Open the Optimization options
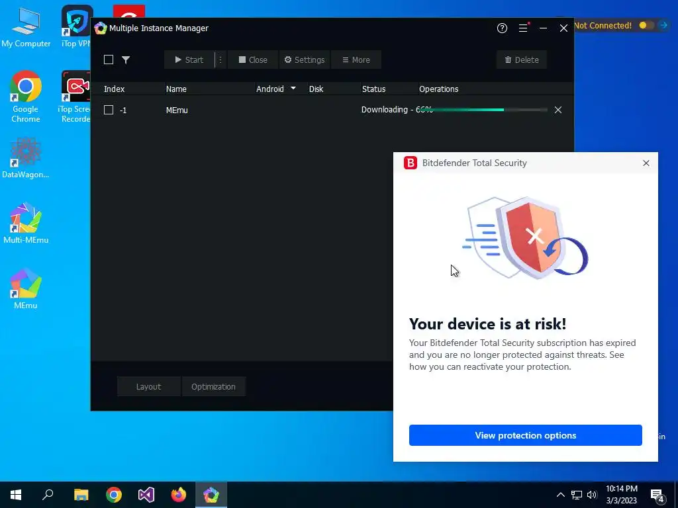The image size is (678, 508). (x=214, y=386)
